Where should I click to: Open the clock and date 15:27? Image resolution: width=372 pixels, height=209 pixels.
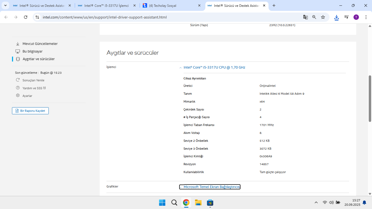click(352, 202)
